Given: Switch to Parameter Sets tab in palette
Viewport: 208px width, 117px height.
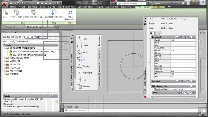Looking at the screenshot, I should pos(99,68).
